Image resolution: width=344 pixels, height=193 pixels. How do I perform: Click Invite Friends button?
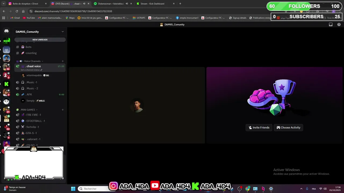point(259,128)
